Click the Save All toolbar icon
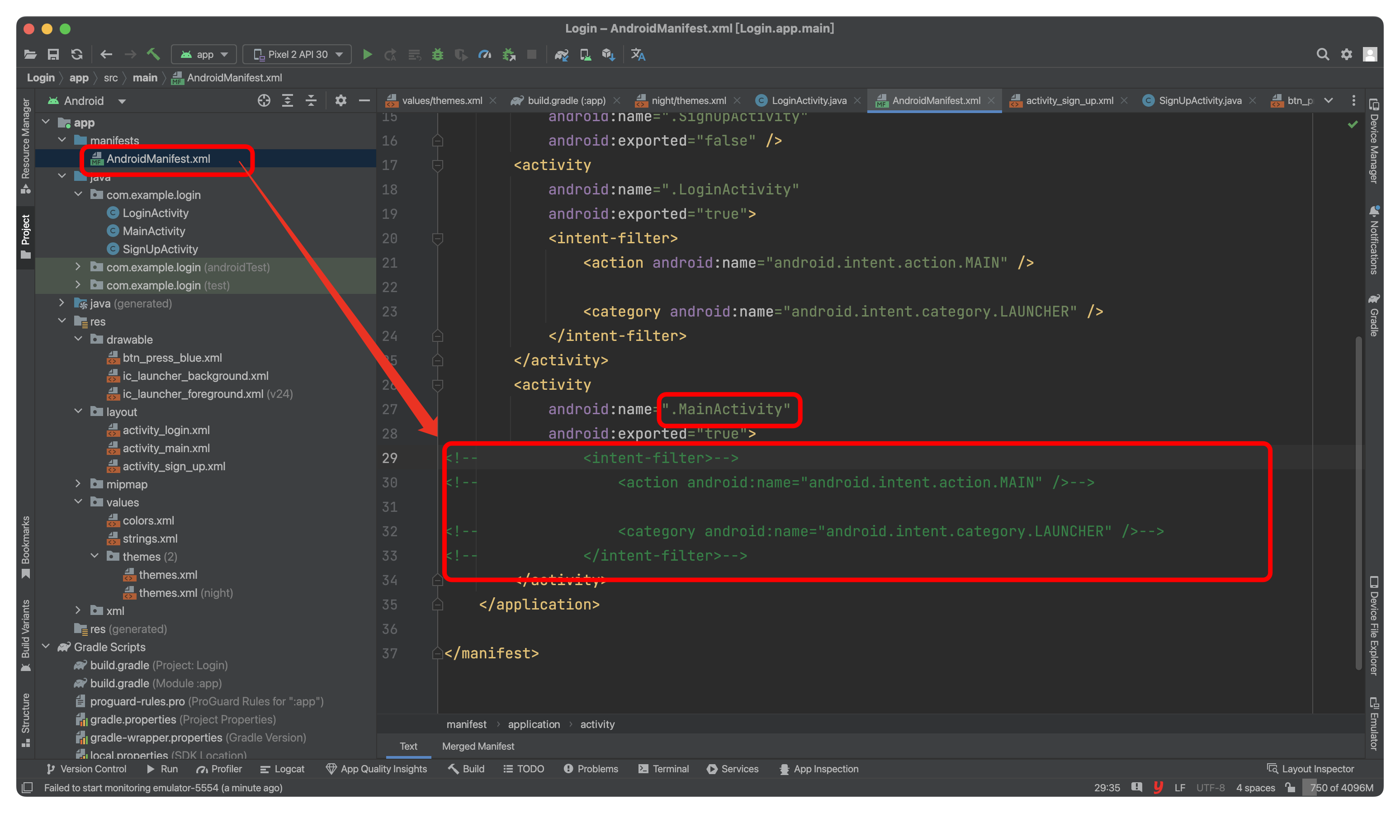 pyautogui.click(x=53, y=54)
